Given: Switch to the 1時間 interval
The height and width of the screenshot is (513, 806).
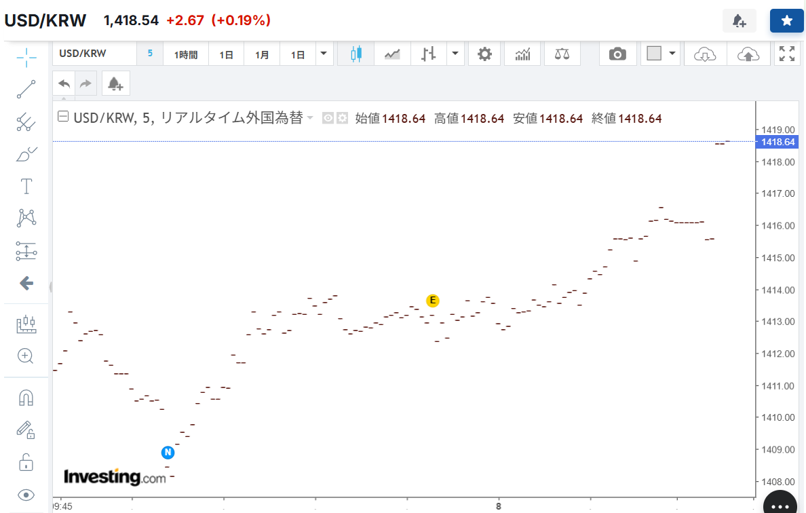Looking at the screenshot, I should pos(185,55).
